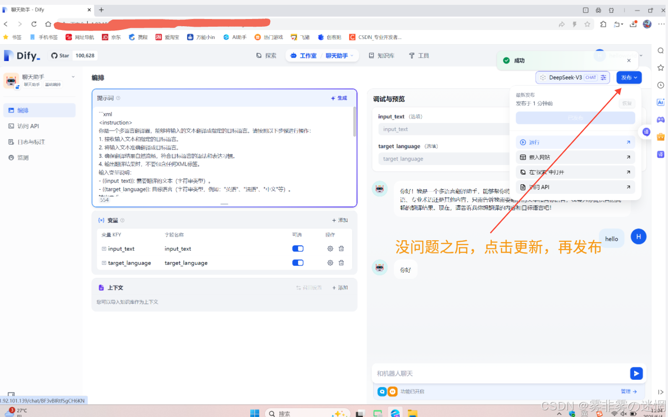668x417 pixels.
Task: Click 管理 to manage enabled features
Action: (629, 391)
